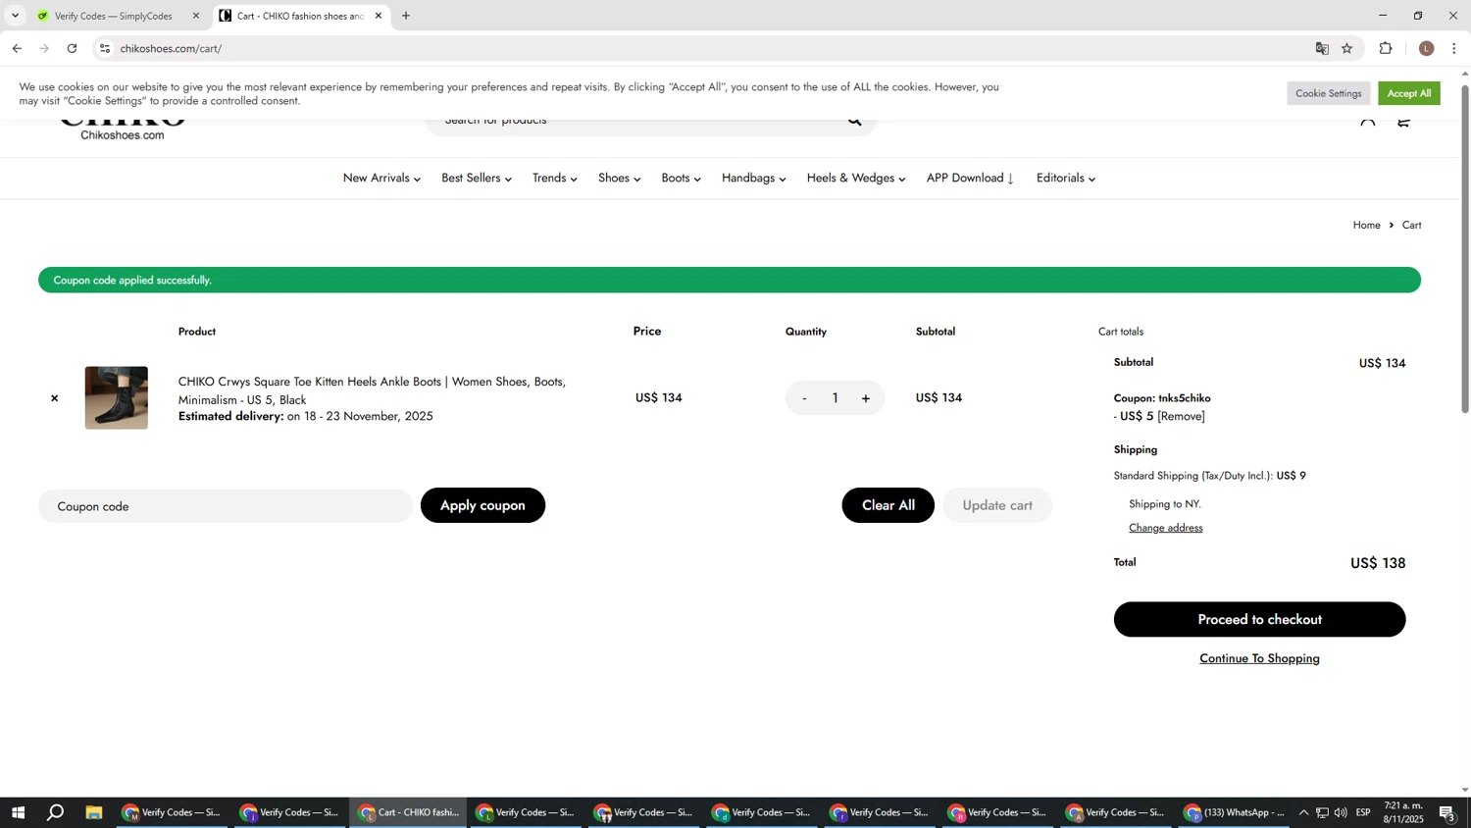
Task: Click Continue To Shopping link
Action: 1259,658
